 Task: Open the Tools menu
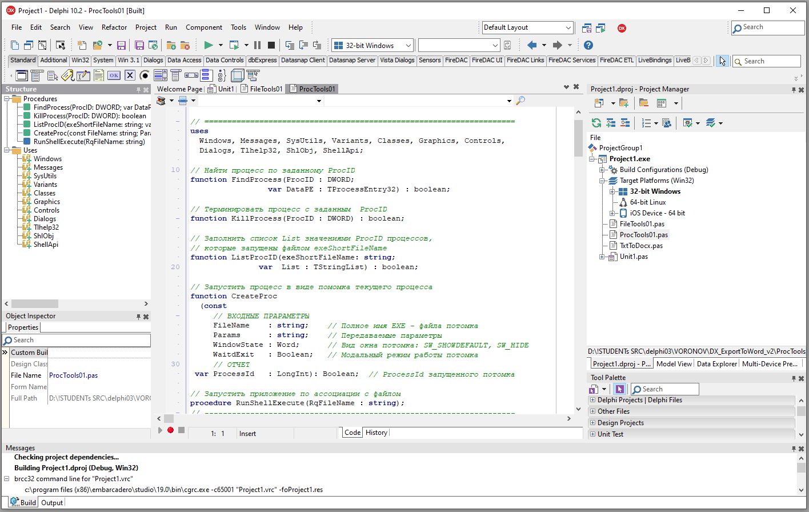click(238, 27)
